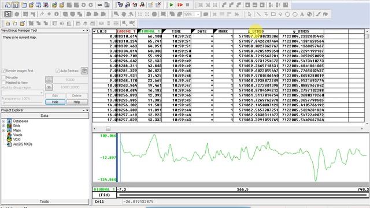
Task: Select the MARK column header
Action: [x=223, y=31]
